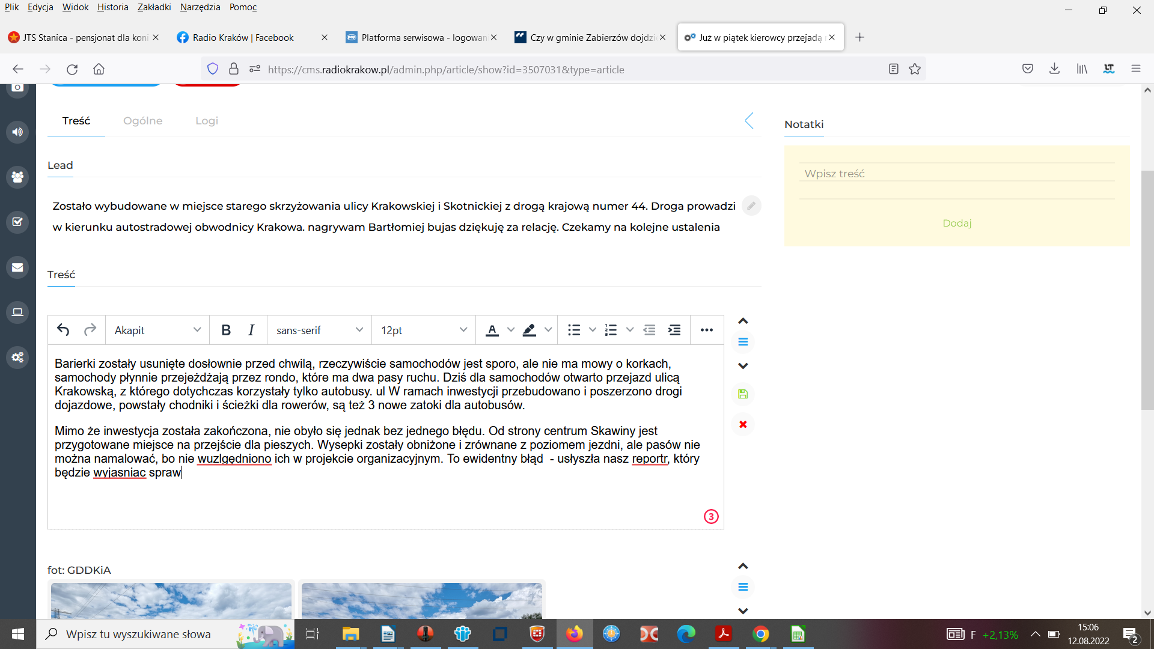Click the increase indent icon
Image resolution: width=1154 pixels, height=649 pixels.
coord(674,330)
